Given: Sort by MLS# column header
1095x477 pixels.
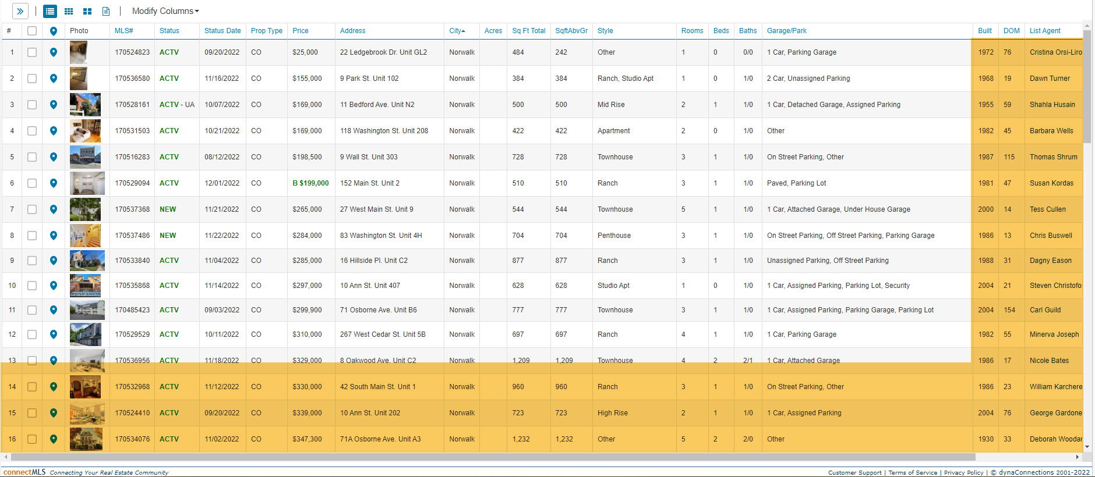Looking at the screenshot, I should [123, 31].
